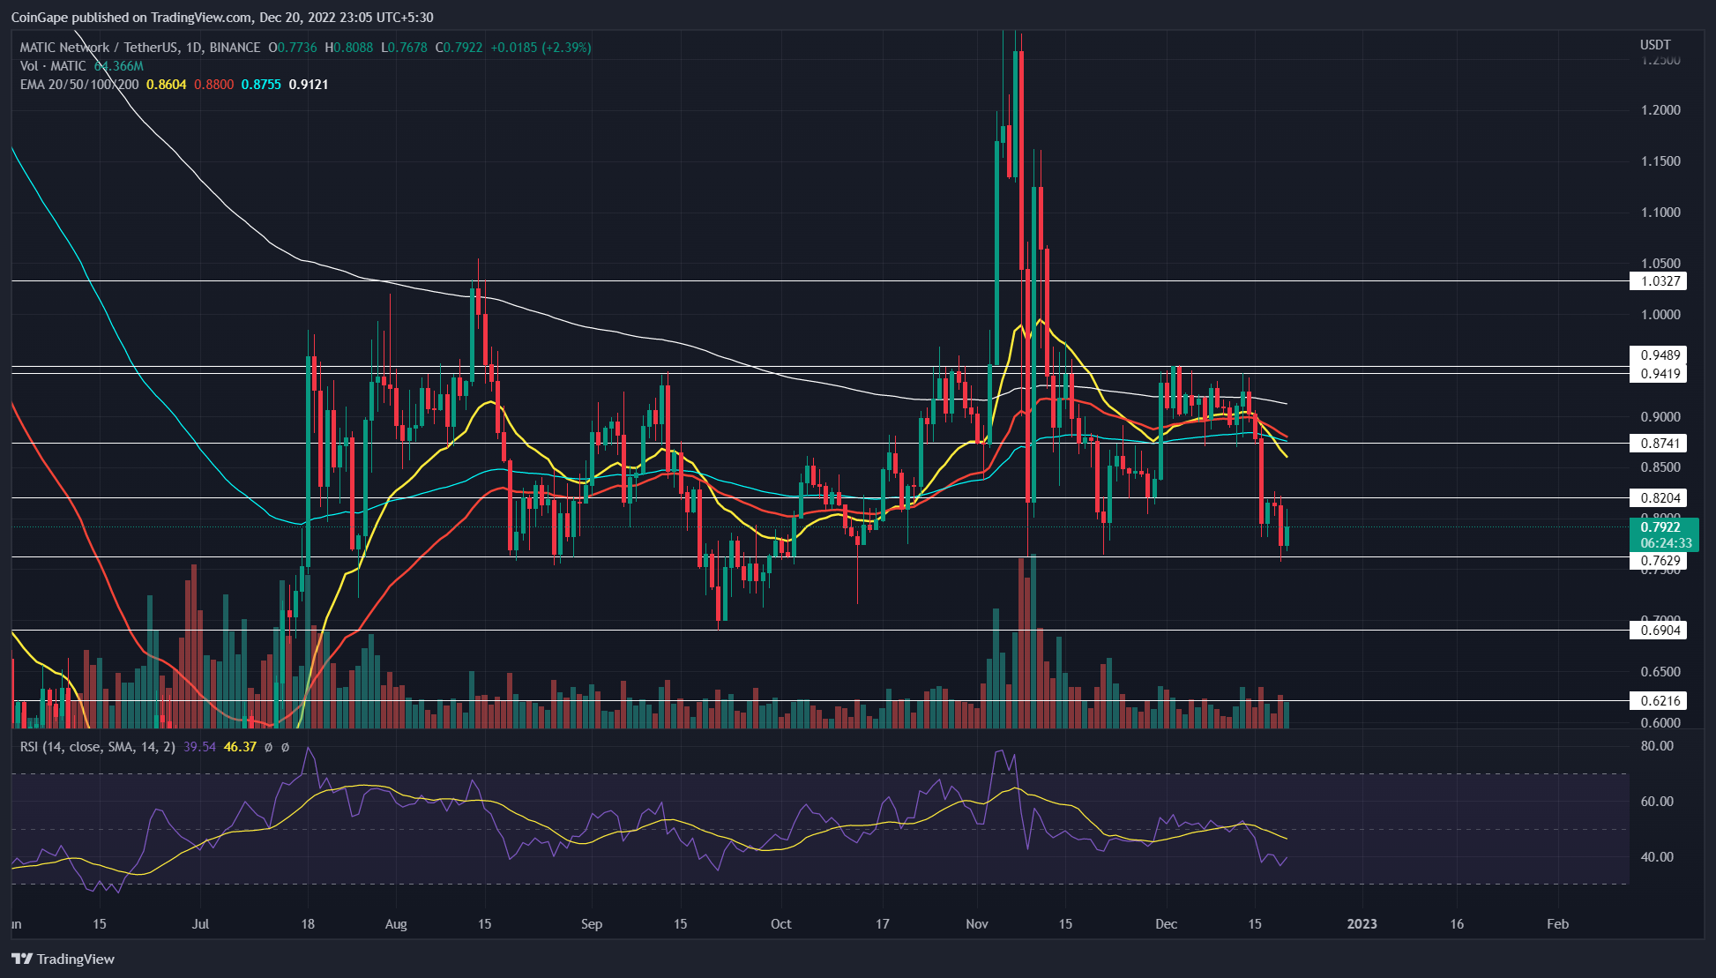1716x978 pixels.
Task: Click the current price 0.7922 label
Action: pos(1663,527)
